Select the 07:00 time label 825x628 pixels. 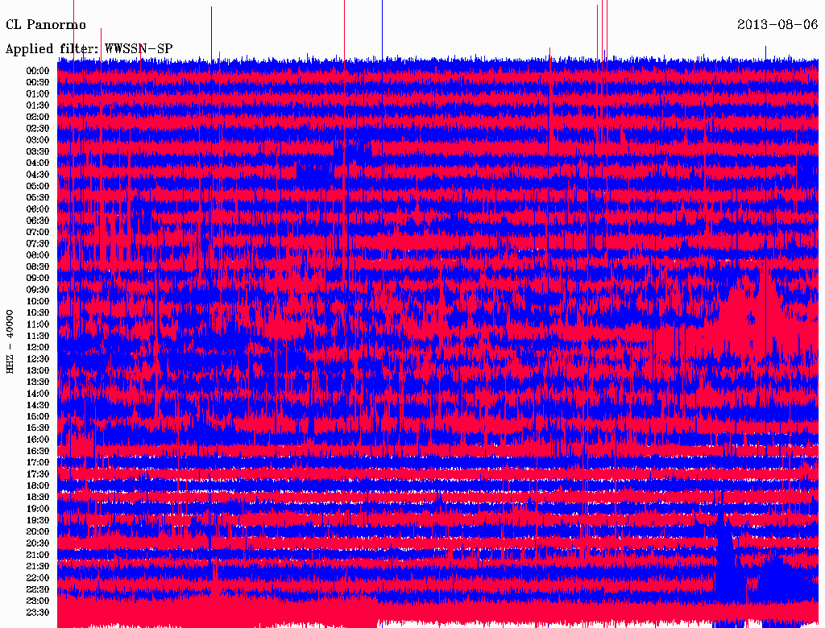[x=38, y=233]
